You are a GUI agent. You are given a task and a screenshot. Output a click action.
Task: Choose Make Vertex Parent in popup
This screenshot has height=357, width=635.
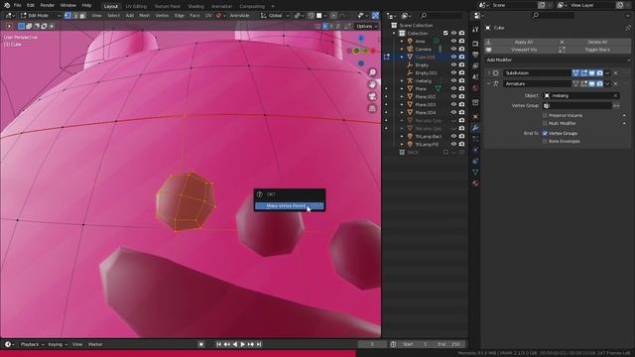289,206
